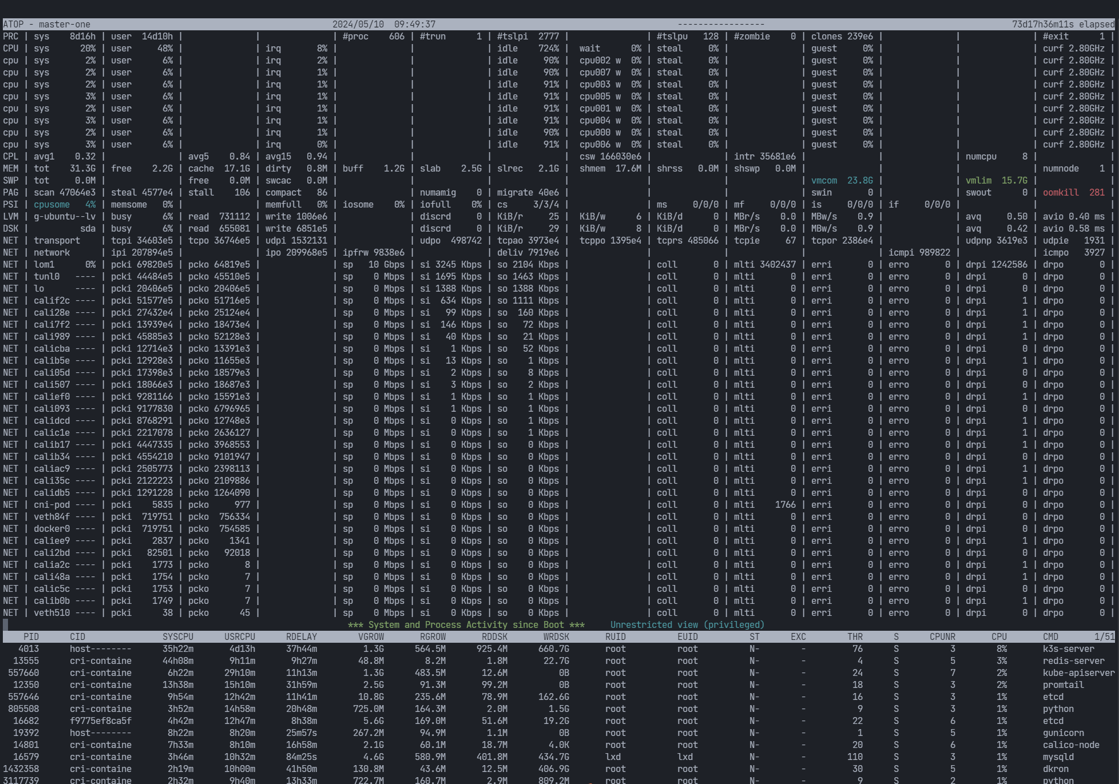Image resolution: width=1119 pixels, height=784 pixels.
Task: Click the red oomkill 281 value
Action: [1073, 192]
